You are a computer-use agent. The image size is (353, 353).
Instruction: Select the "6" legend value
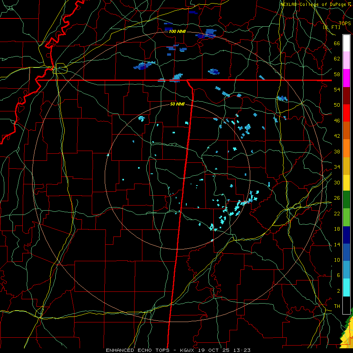[x=338, y=275]
